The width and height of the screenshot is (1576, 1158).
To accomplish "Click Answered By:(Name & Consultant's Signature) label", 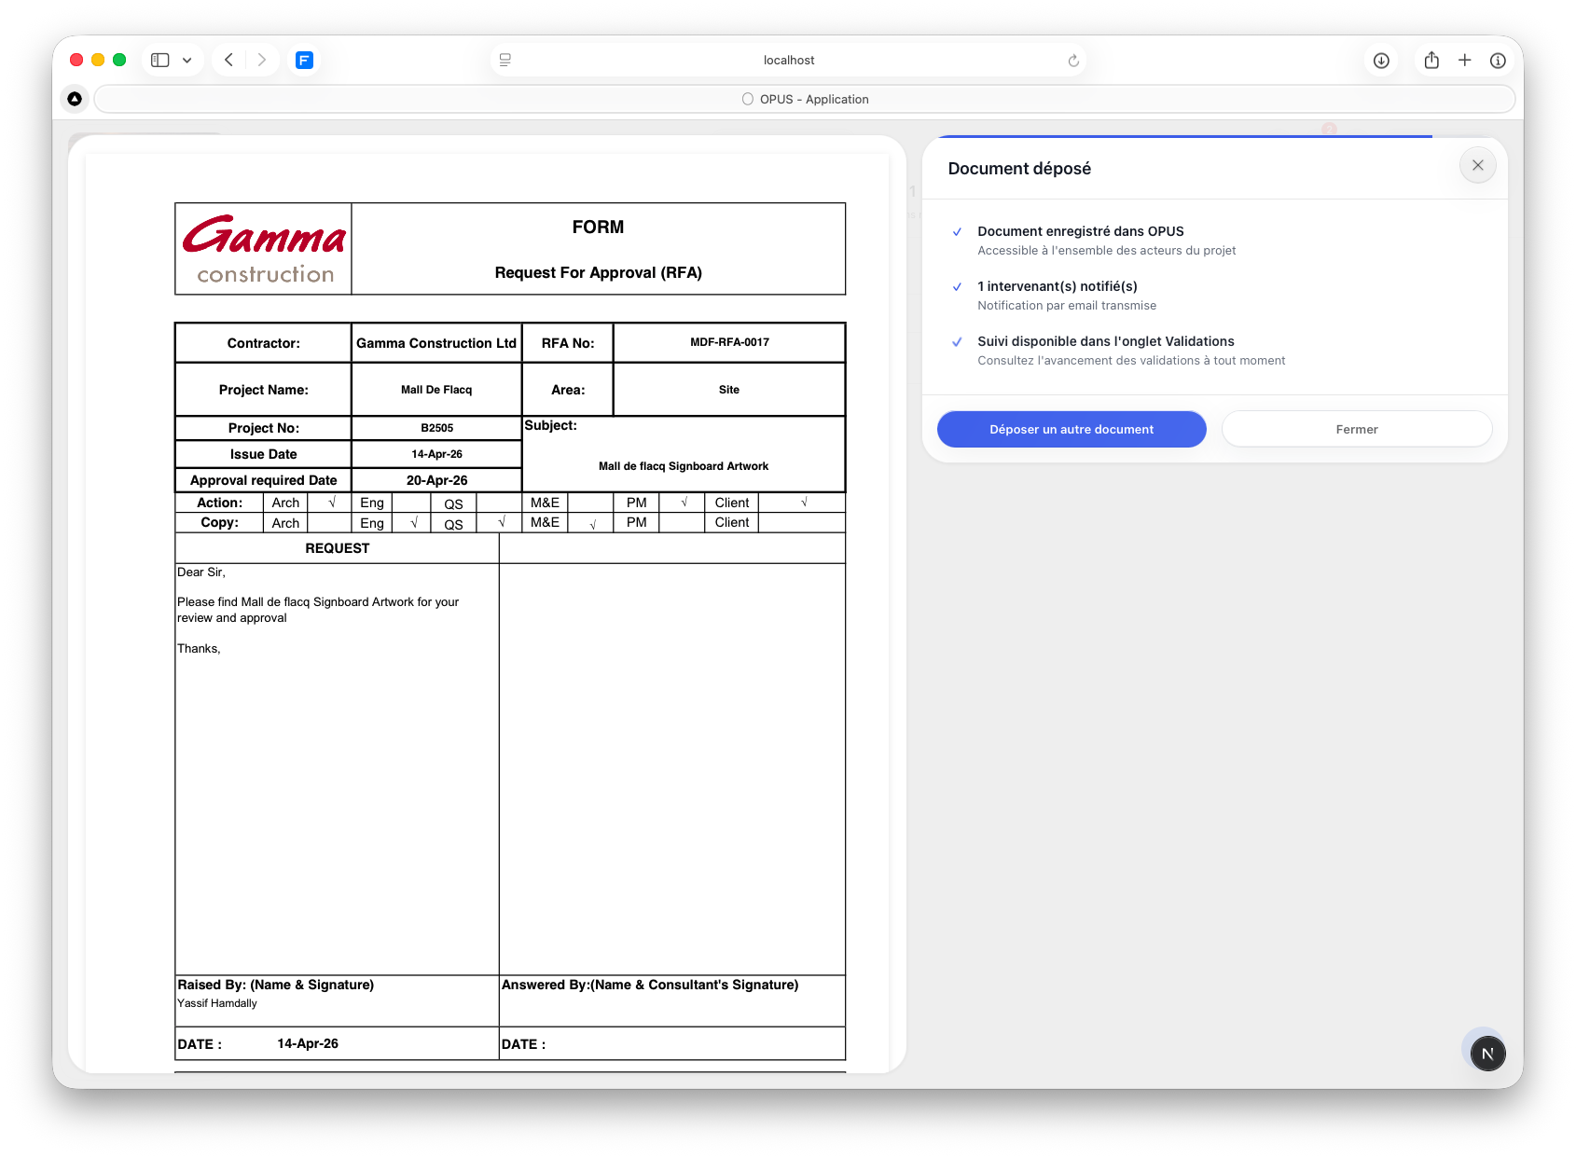I will 650,985.
